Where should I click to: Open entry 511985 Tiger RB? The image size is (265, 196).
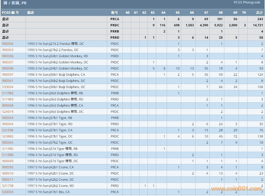[x=8, y=149]
